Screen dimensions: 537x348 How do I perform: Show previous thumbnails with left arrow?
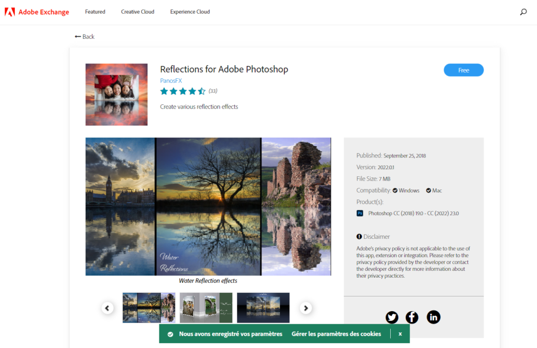click(108, 308)
